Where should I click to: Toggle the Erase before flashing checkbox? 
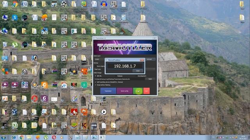point(95,85)
